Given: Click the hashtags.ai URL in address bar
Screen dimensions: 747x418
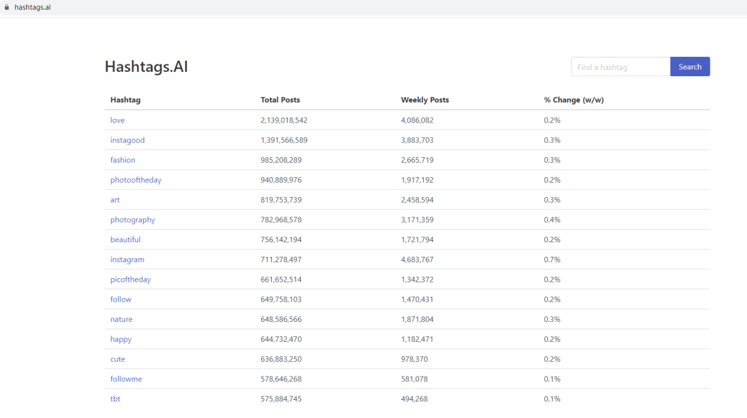Looking at the screenshot, I should click(33, 7).
